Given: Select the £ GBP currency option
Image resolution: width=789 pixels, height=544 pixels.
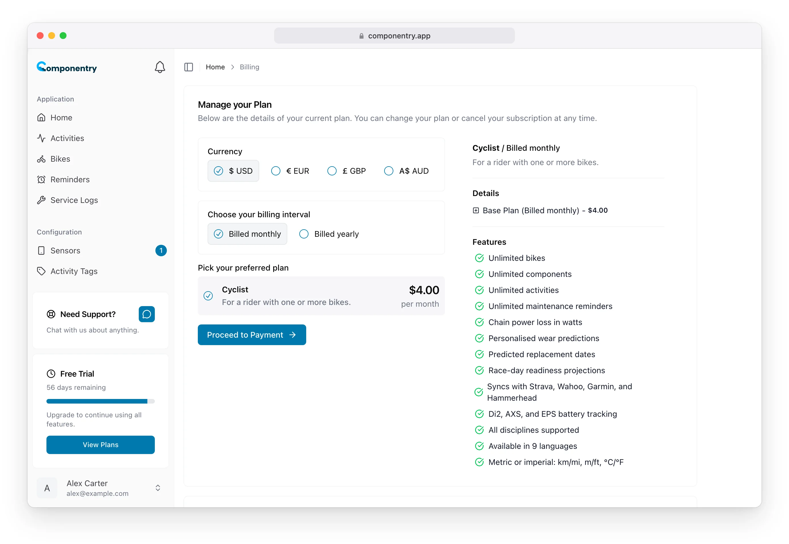Looking at the screenshot, I should [346, 171].
